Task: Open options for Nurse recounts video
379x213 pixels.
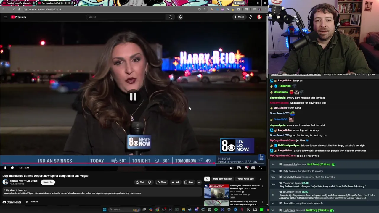Action: click(x=262, y=202)
